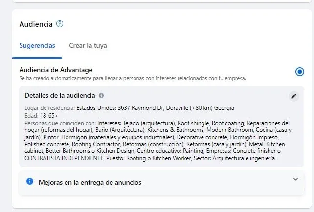This screenshot has width=314, height=212.
Task: Click the Audiencia section heading
Action: (36, 24)
